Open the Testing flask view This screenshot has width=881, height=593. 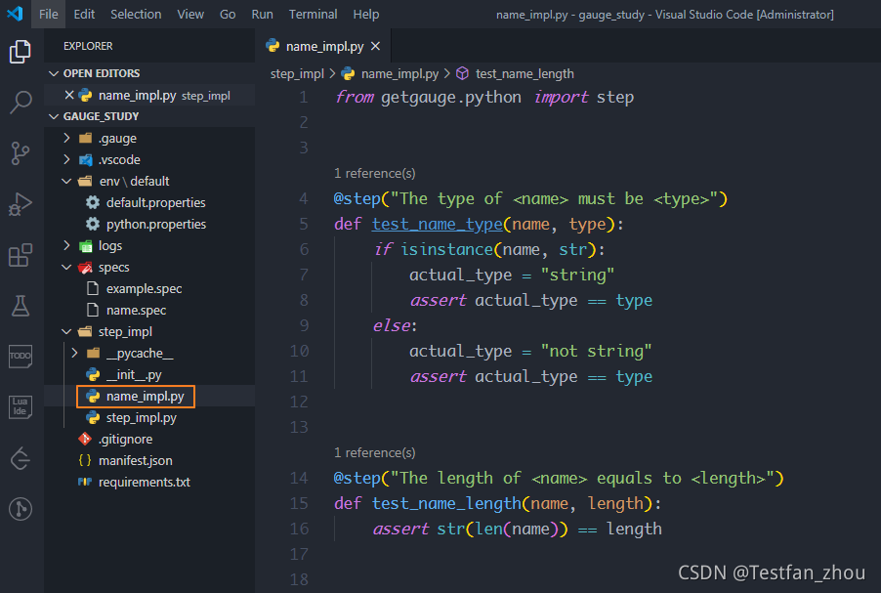(21, 306)
